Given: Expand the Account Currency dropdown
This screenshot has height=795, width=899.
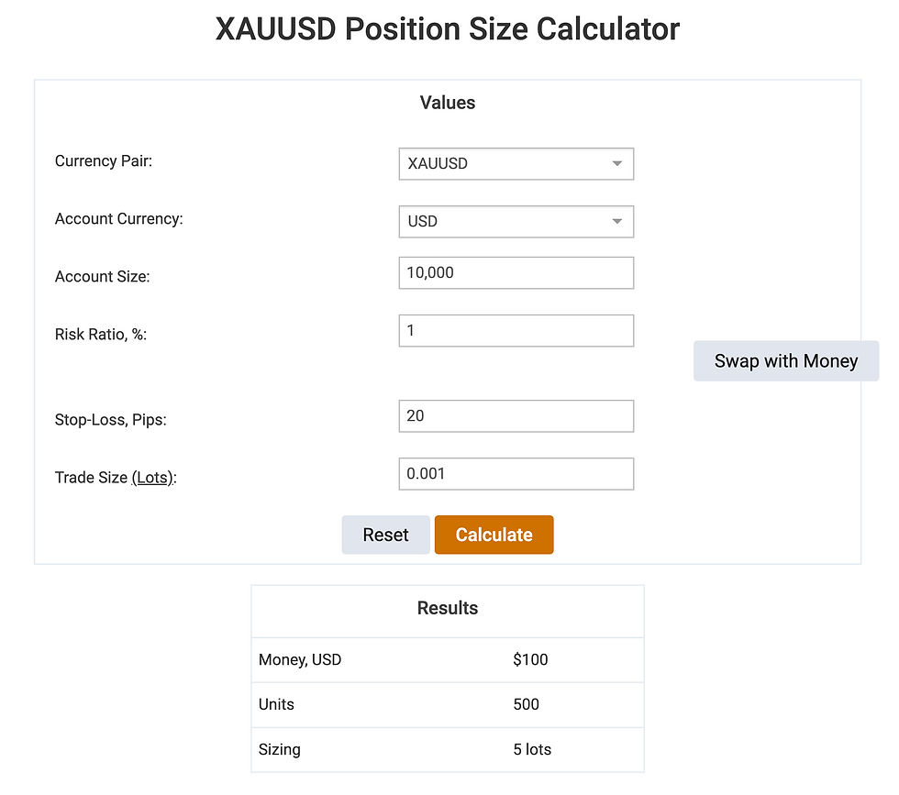Looking at the screenshot, I should pos(516,221).
